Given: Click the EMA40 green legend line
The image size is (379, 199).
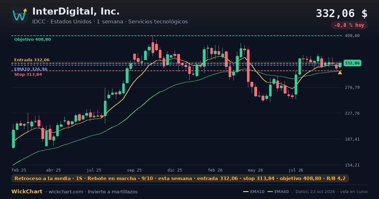Looking at the screenshot, I should point(270,192).
